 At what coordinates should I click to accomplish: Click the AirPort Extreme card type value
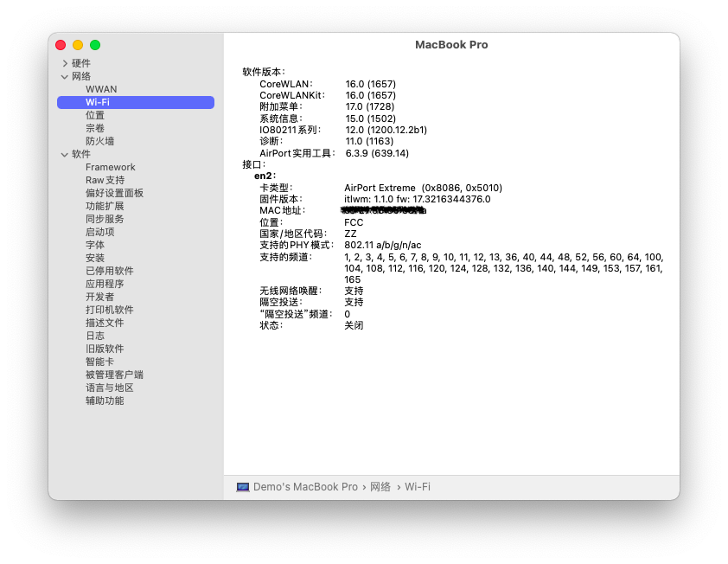coord(423,189)
